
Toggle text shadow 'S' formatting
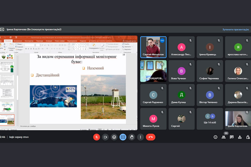pos(34,49)
